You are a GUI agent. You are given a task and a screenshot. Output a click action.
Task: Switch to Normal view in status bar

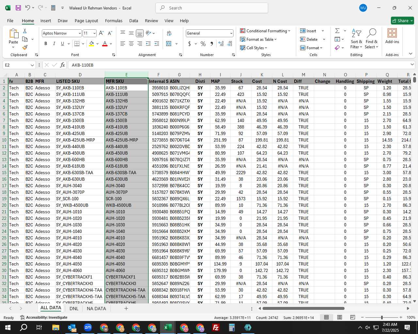tap(326, 317)
